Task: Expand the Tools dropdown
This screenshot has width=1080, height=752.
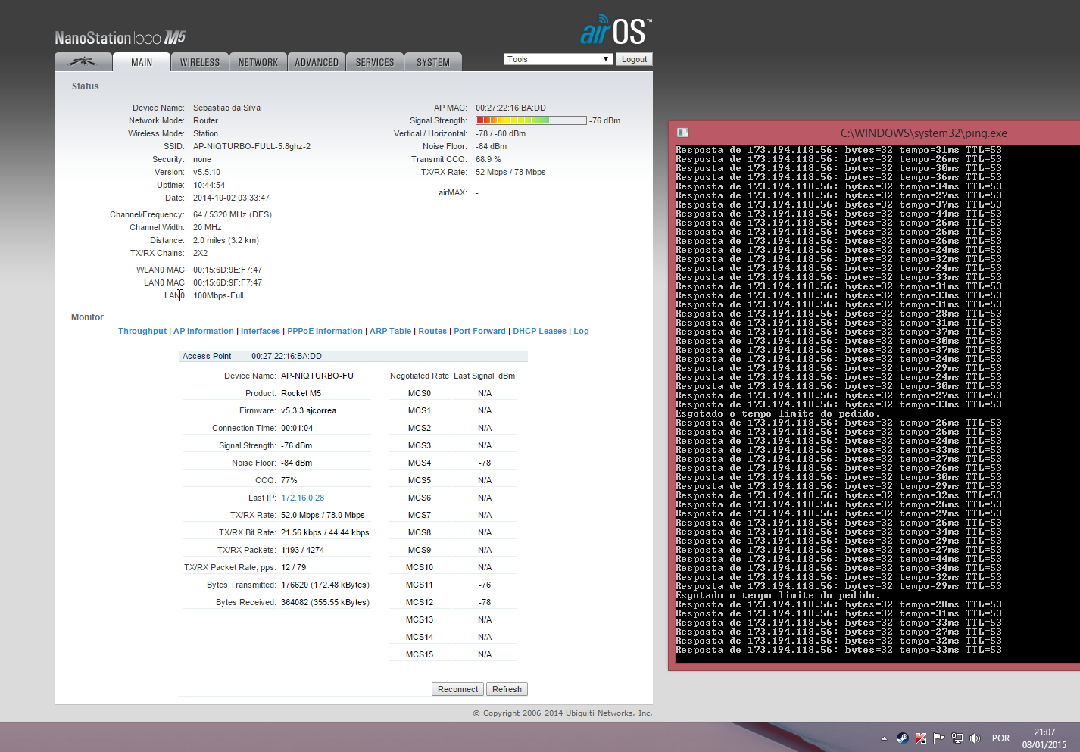Action: [557, 59]
